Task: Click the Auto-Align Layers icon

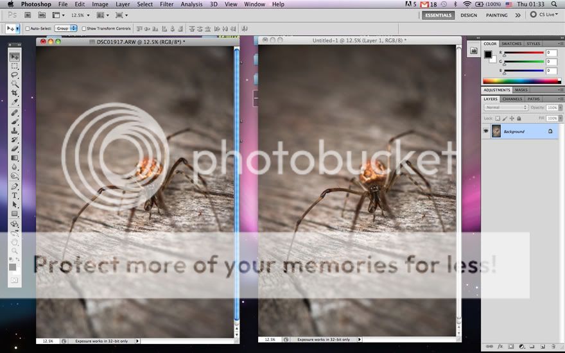Action: (x=245, y=28)
